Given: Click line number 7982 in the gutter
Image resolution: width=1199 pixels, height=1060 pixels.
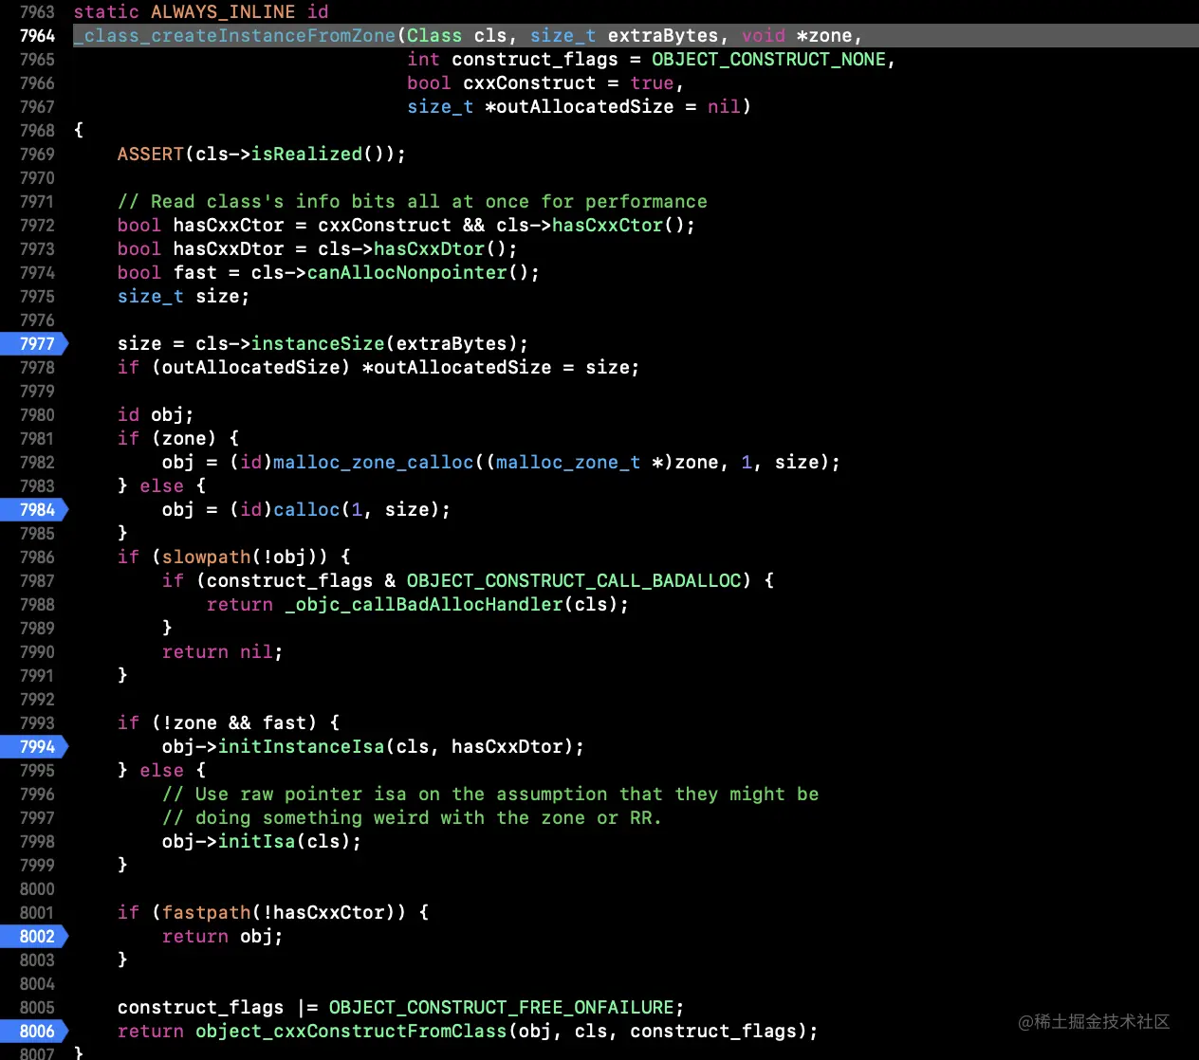Looking at the screenshot, I should coord(37,462).
